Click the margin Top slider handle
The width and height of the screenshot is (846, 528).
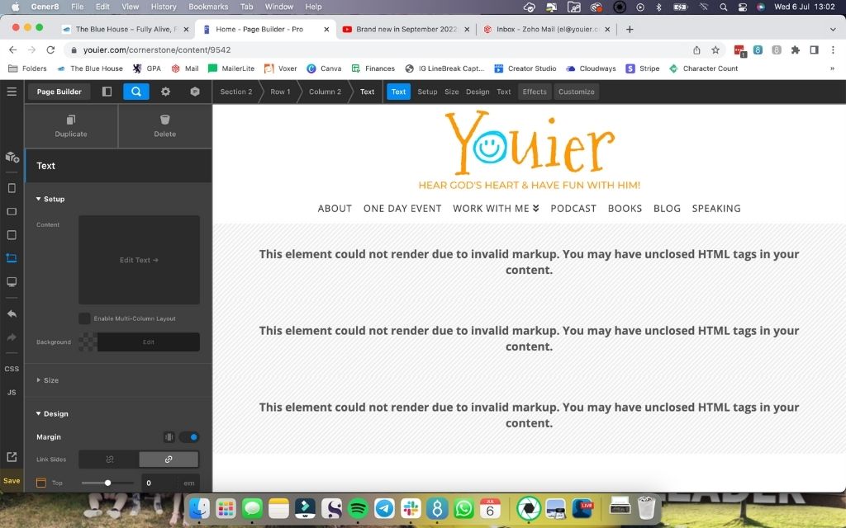point(107,483)
